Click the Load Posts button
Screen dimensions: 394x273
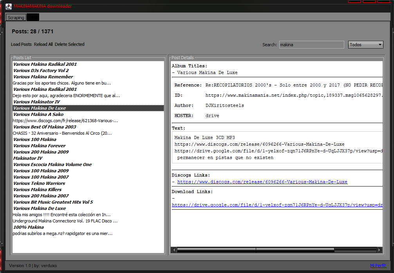tap(21, 44)
